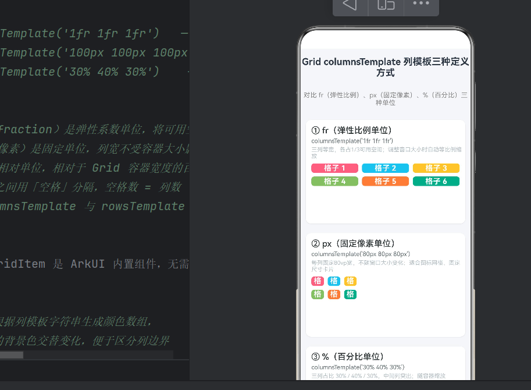Click text columnsTemplate('1fr 1fr 1fr') in preview
This screenshot has width=531, height=390.
(x=352, y=141)
